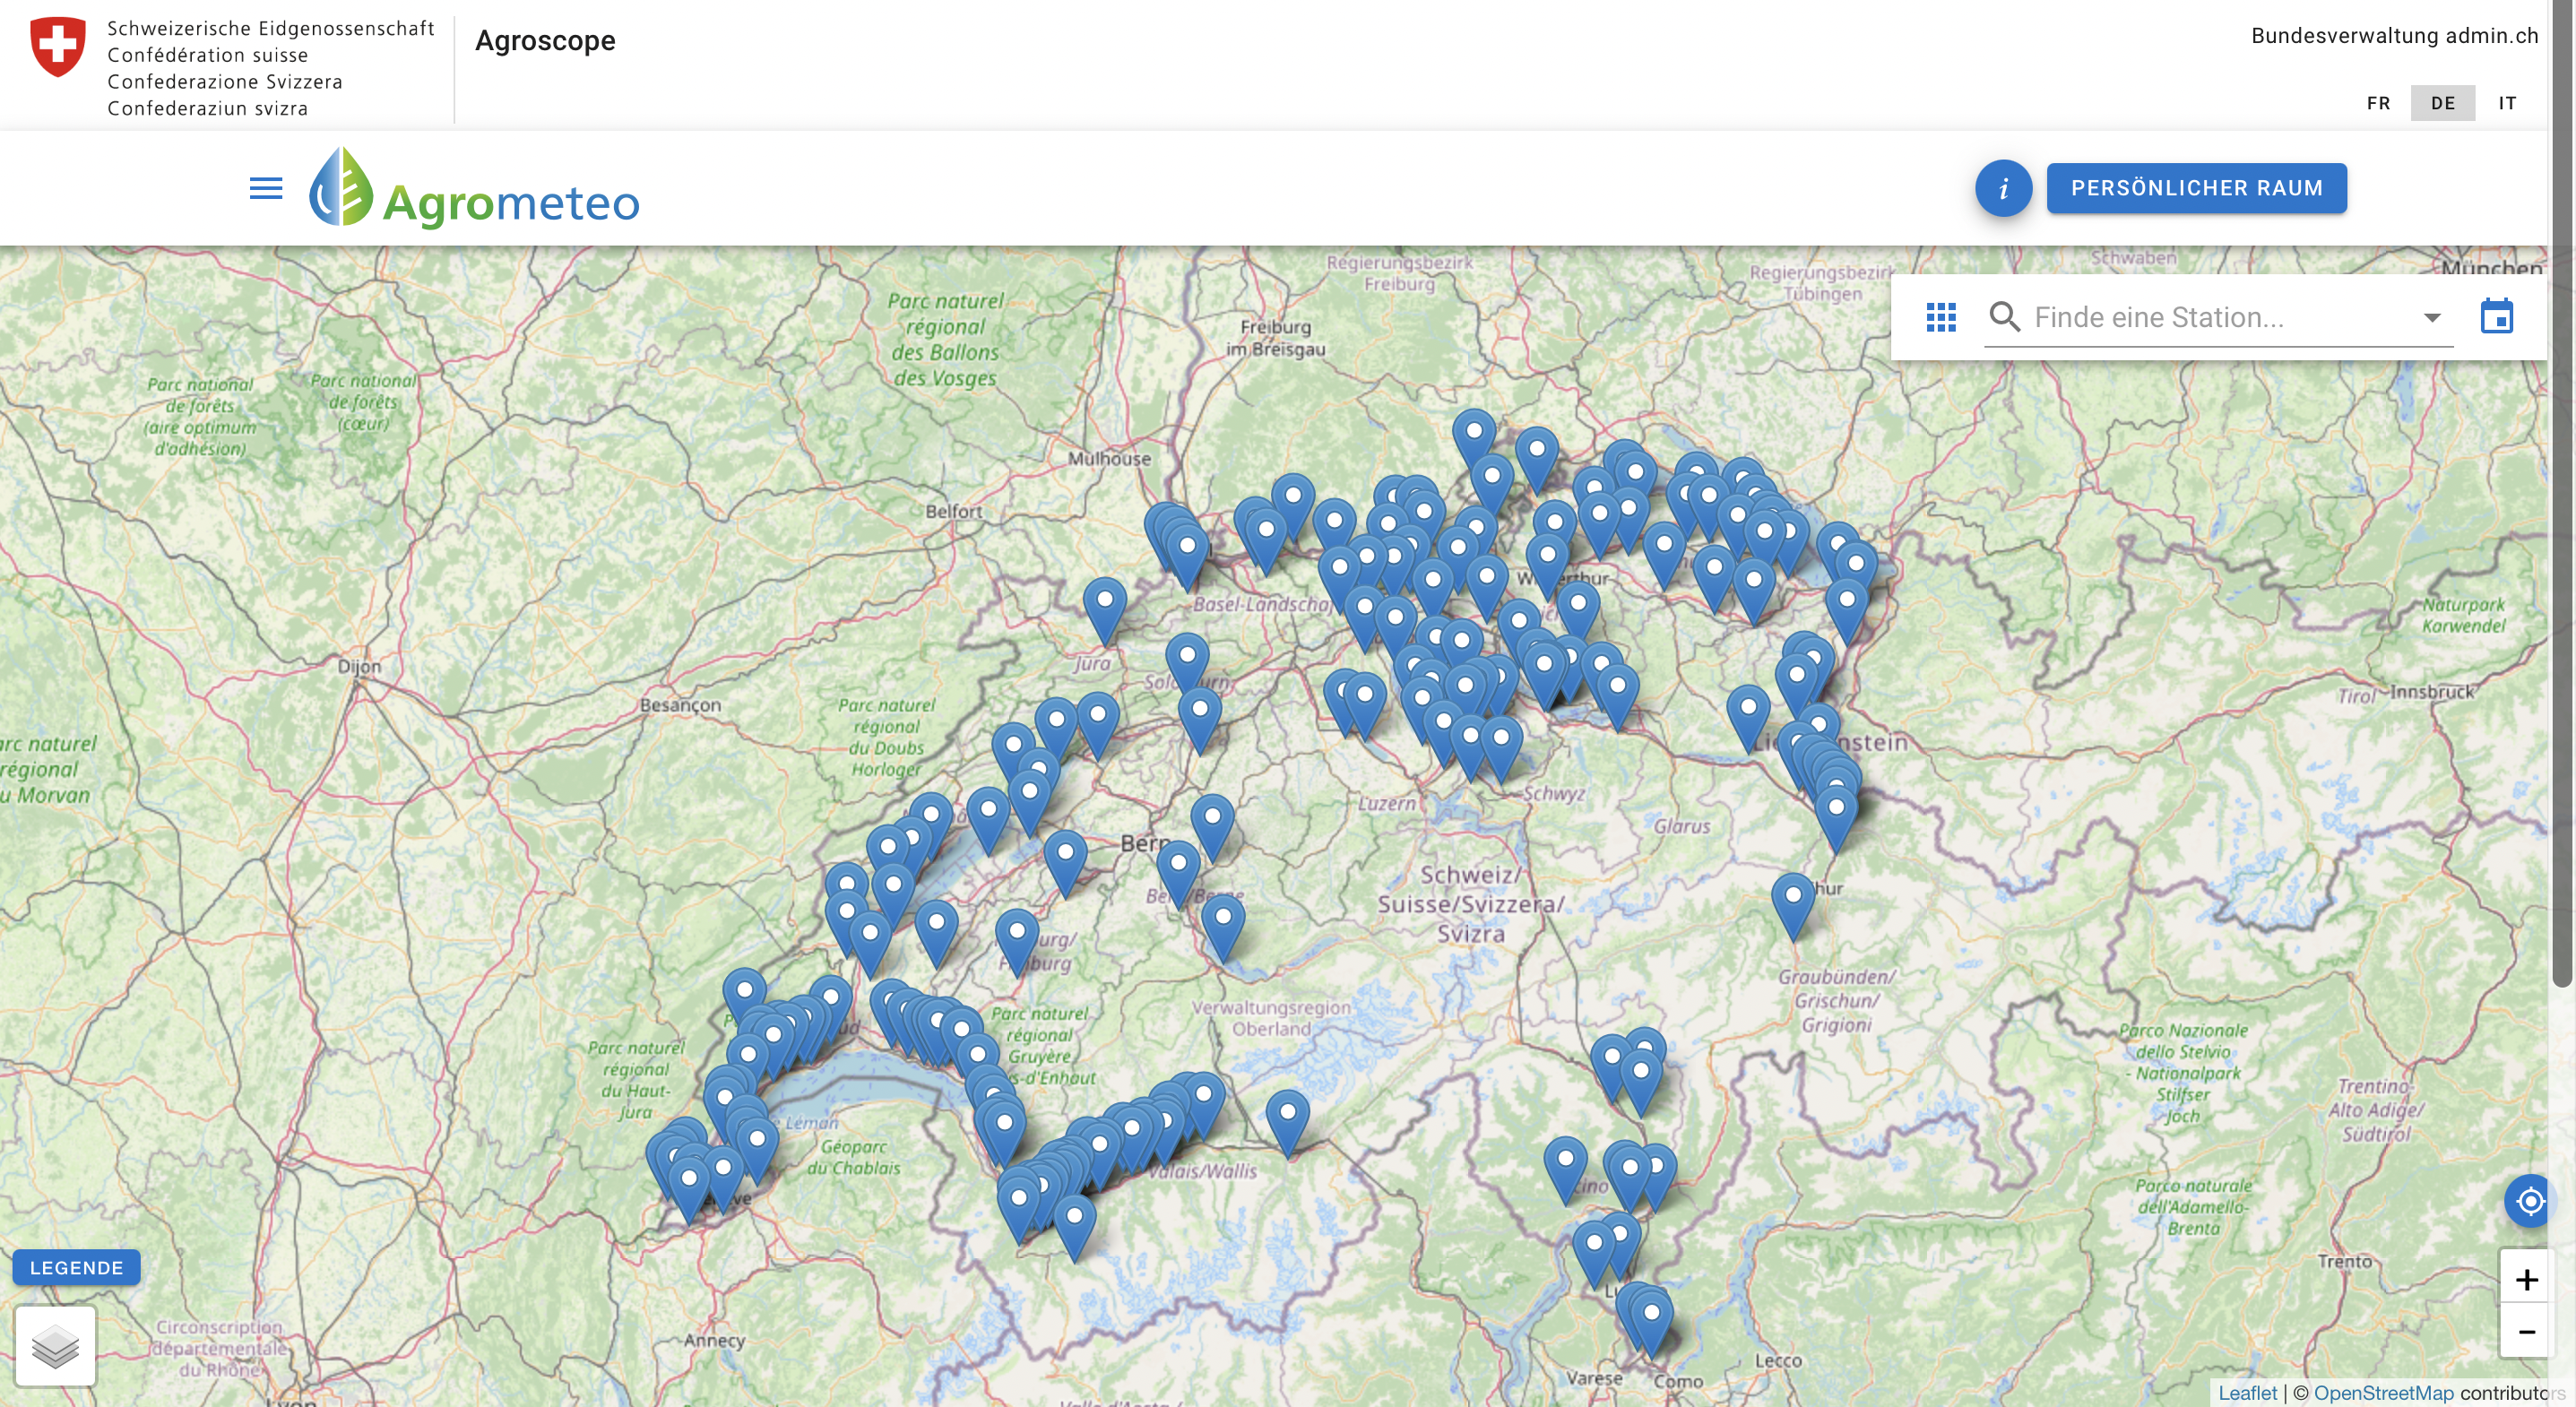2576x1407 pixels.
Task: Select the marker directly over the Fribourg label
Action: click(x=1017, y=942)
